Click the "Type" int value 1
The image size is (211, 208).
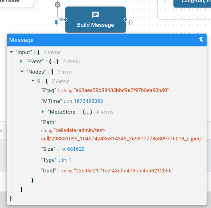[x=70, y=160]
